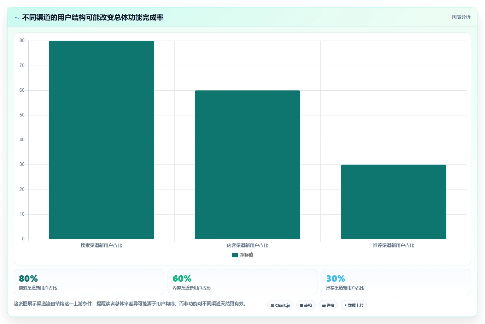485x324 pixels.
Task: Click the chart title 不同渠道的用户结构可能改变总体功能完成率
Action: click(93, 18)
